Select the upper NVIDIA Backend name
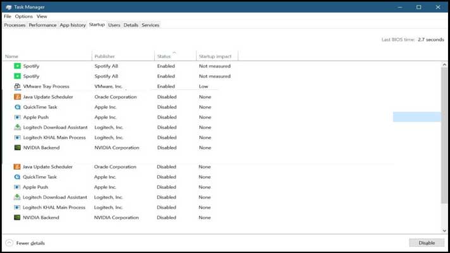This screenshot has height=253, width=450. click(x=41, y=148)
